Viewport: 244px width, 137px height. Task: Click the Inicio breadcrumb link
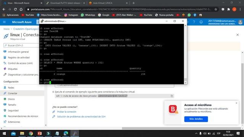click(6, 29)
